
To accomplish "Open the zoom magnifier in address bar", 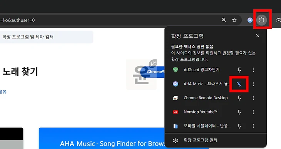I will click(224, 20).
